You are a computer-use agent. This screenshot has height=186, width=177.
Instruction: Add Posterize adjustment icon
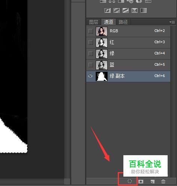[x=117, y=11]
